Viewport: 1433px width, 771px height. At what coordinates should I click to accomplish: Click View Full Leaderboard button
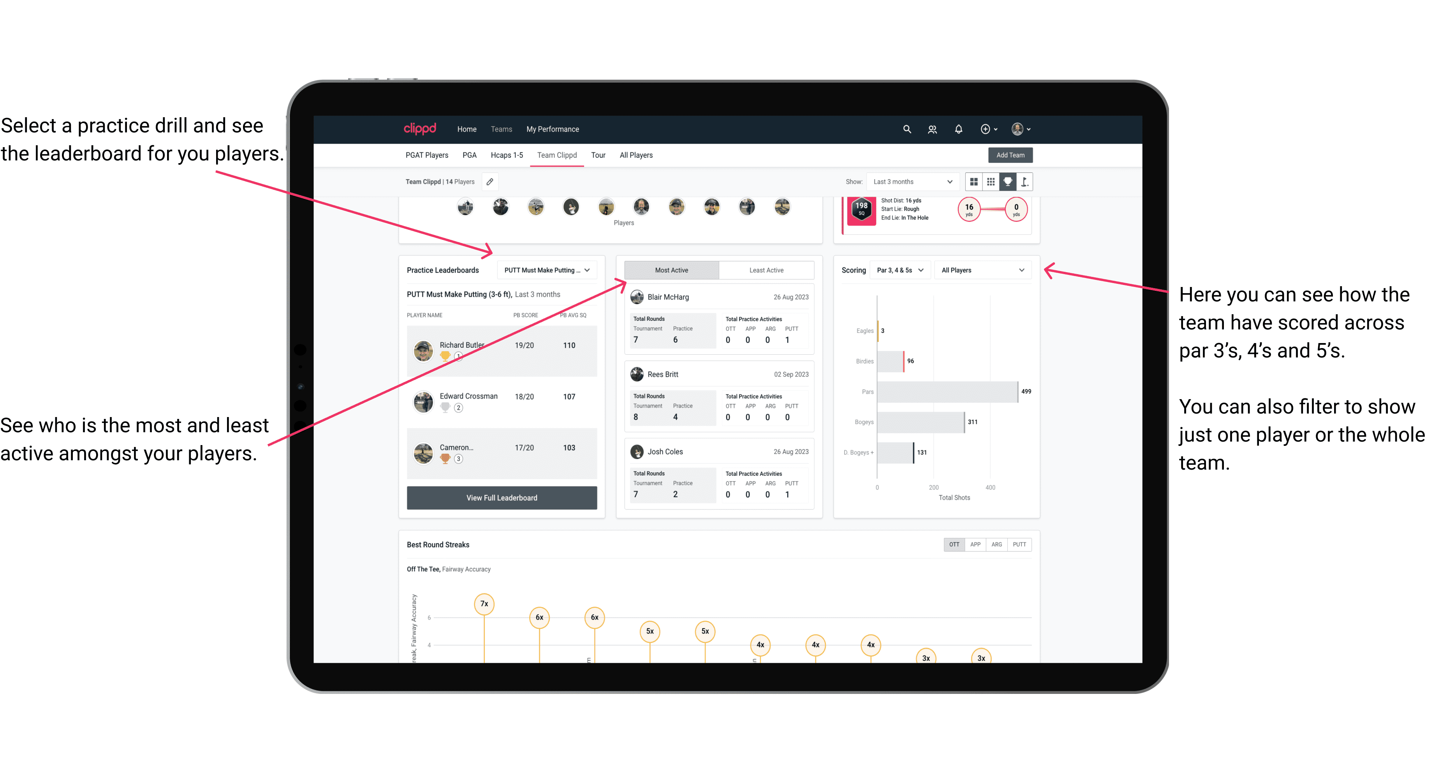pos(501,498)
